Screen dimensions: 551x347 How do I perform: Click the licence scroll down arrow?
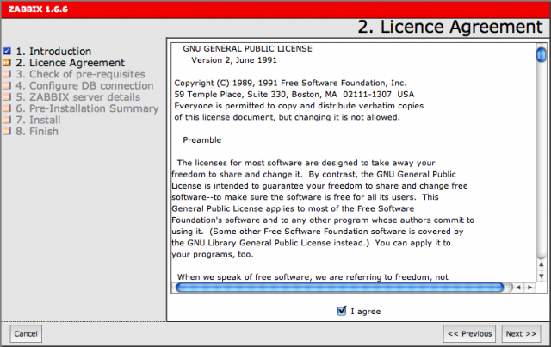542,276
